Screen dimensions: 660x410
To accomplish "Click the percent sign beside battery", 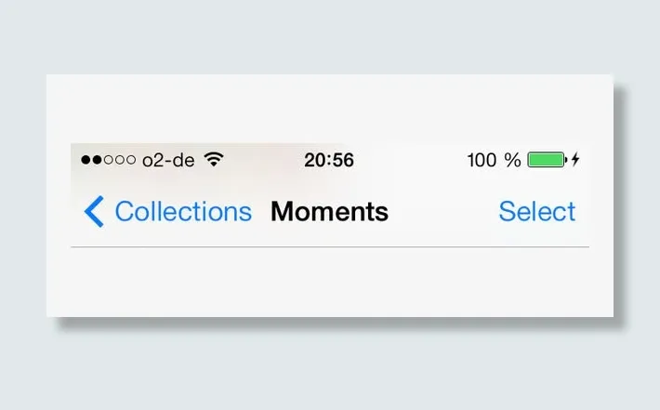I will coord(513,161).
